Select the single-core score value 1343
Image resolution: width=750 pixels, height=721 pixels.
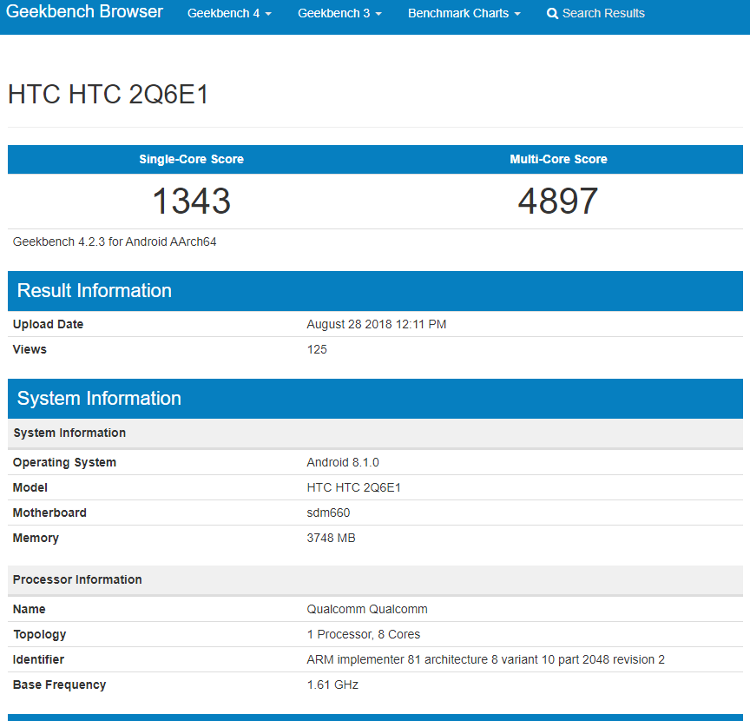click(191, 201)
